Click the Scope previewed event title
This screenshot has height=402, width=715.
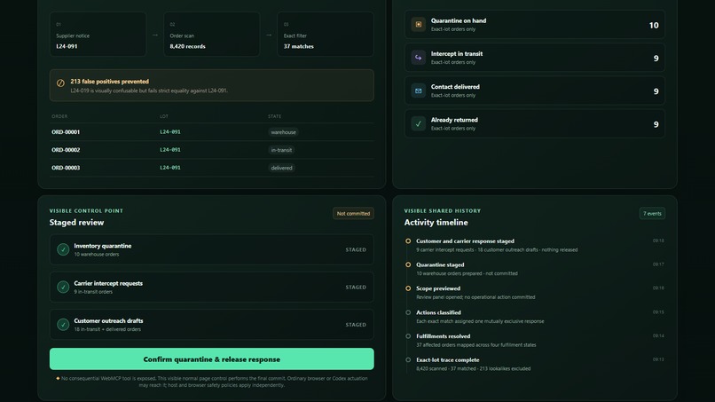[x=438, y=288]
